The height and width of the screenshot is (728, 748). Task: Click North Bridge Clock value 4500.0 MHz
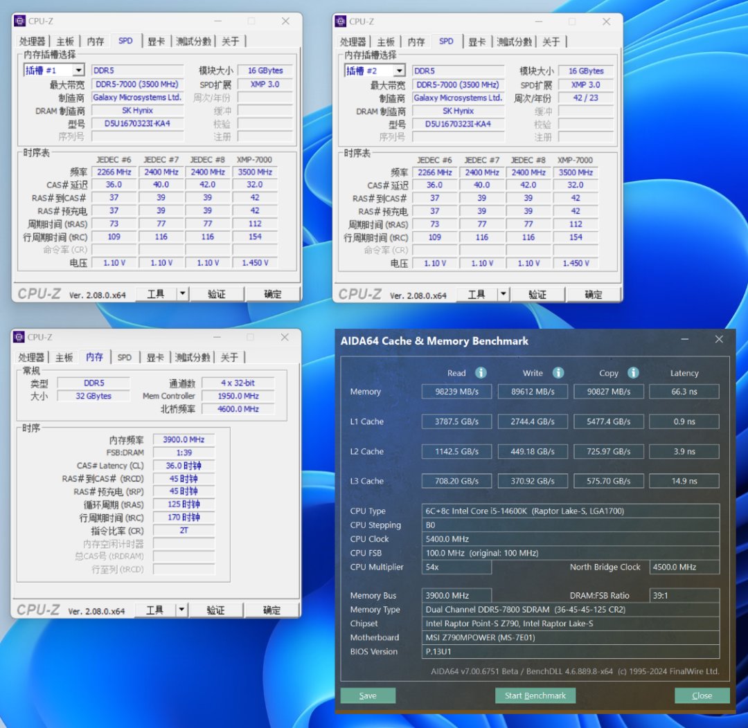point(684,567)
